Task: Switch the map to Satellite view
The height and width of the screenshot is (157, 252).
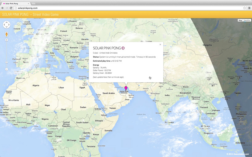Action: [247, 20]
